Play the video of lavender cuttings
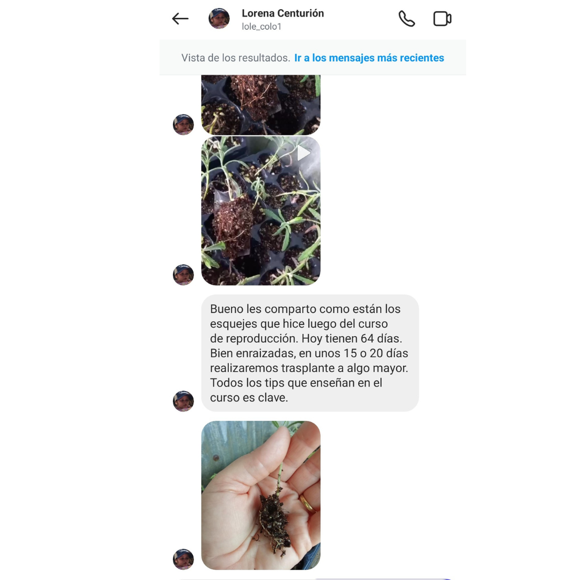 point(261,211)
